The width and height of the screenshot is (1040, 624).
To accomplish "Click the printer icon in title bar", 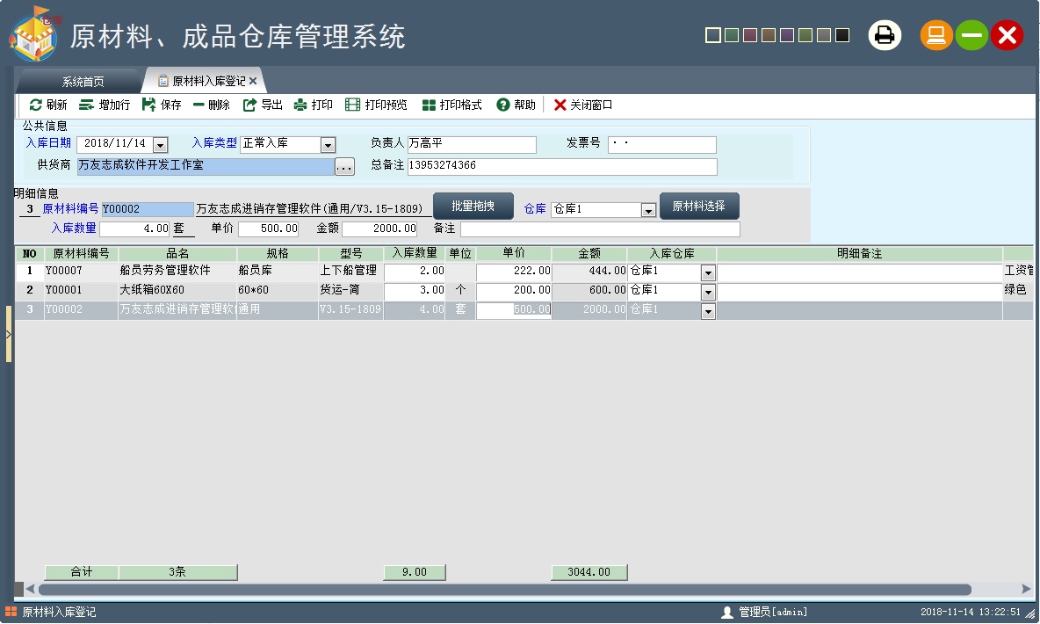I will [885, 36].
